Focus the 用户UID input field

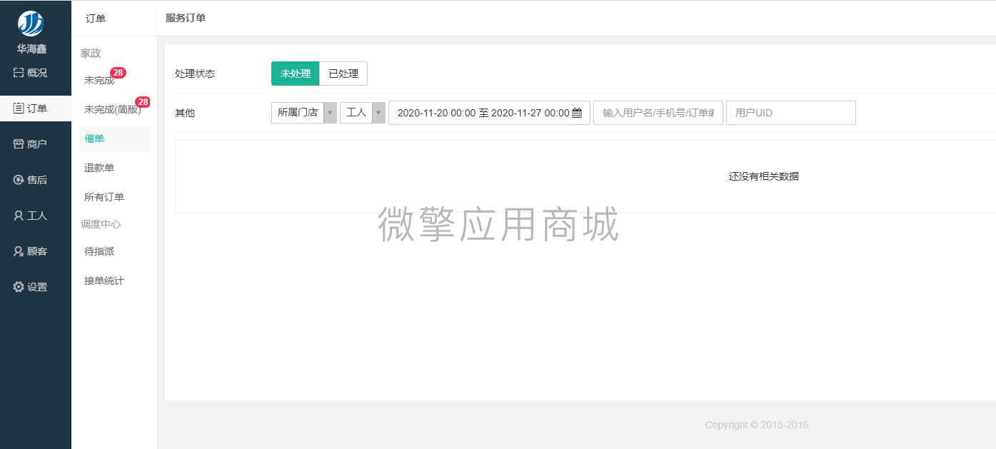[791, 113]
